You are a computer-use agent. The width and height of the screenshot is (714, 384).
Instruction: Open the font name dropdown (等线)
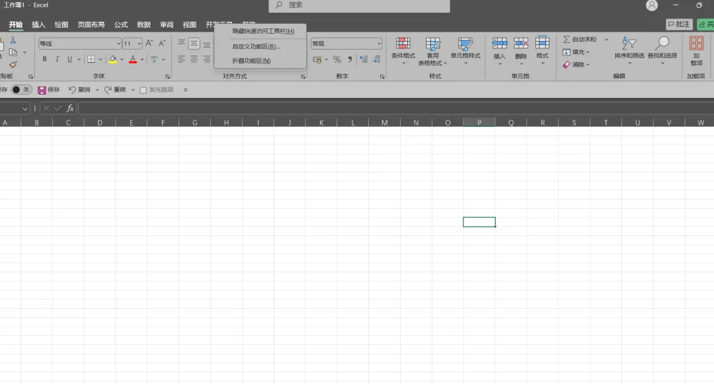118,44
